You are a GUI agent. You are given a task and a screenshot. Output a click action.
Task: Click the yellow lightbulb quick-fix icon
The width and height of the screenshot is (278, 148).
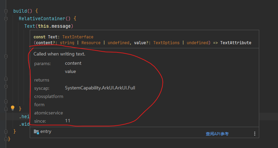point(13,108)
